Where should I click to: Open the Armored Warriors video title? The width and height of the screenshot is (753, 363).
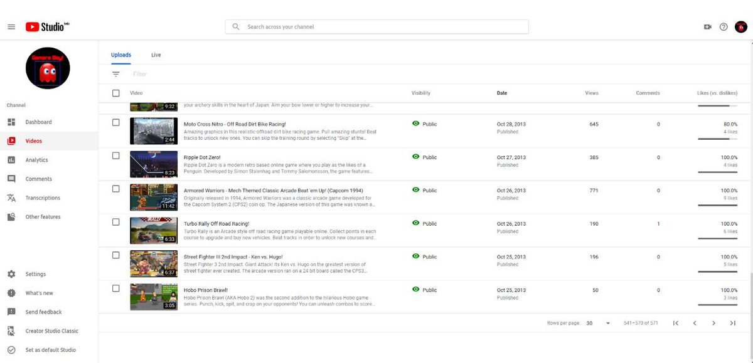[273, 191]
